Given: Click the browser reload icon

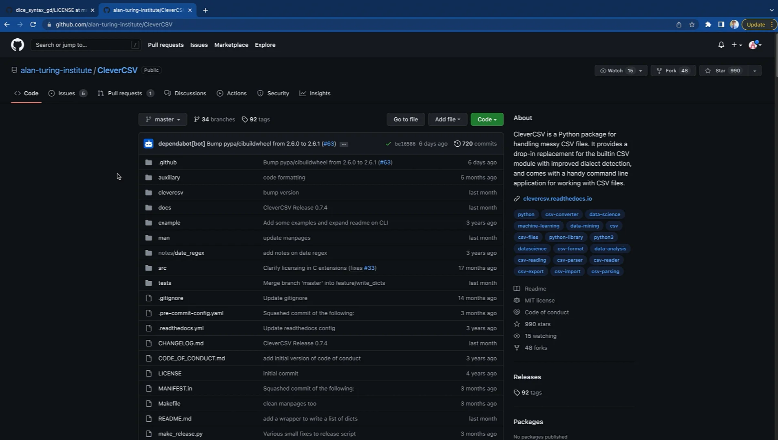Looking at the screenshot, I should pos(33,24).
